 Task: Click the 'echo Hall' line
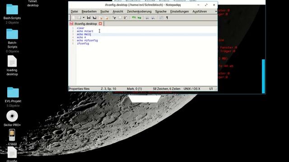(84, 34)
